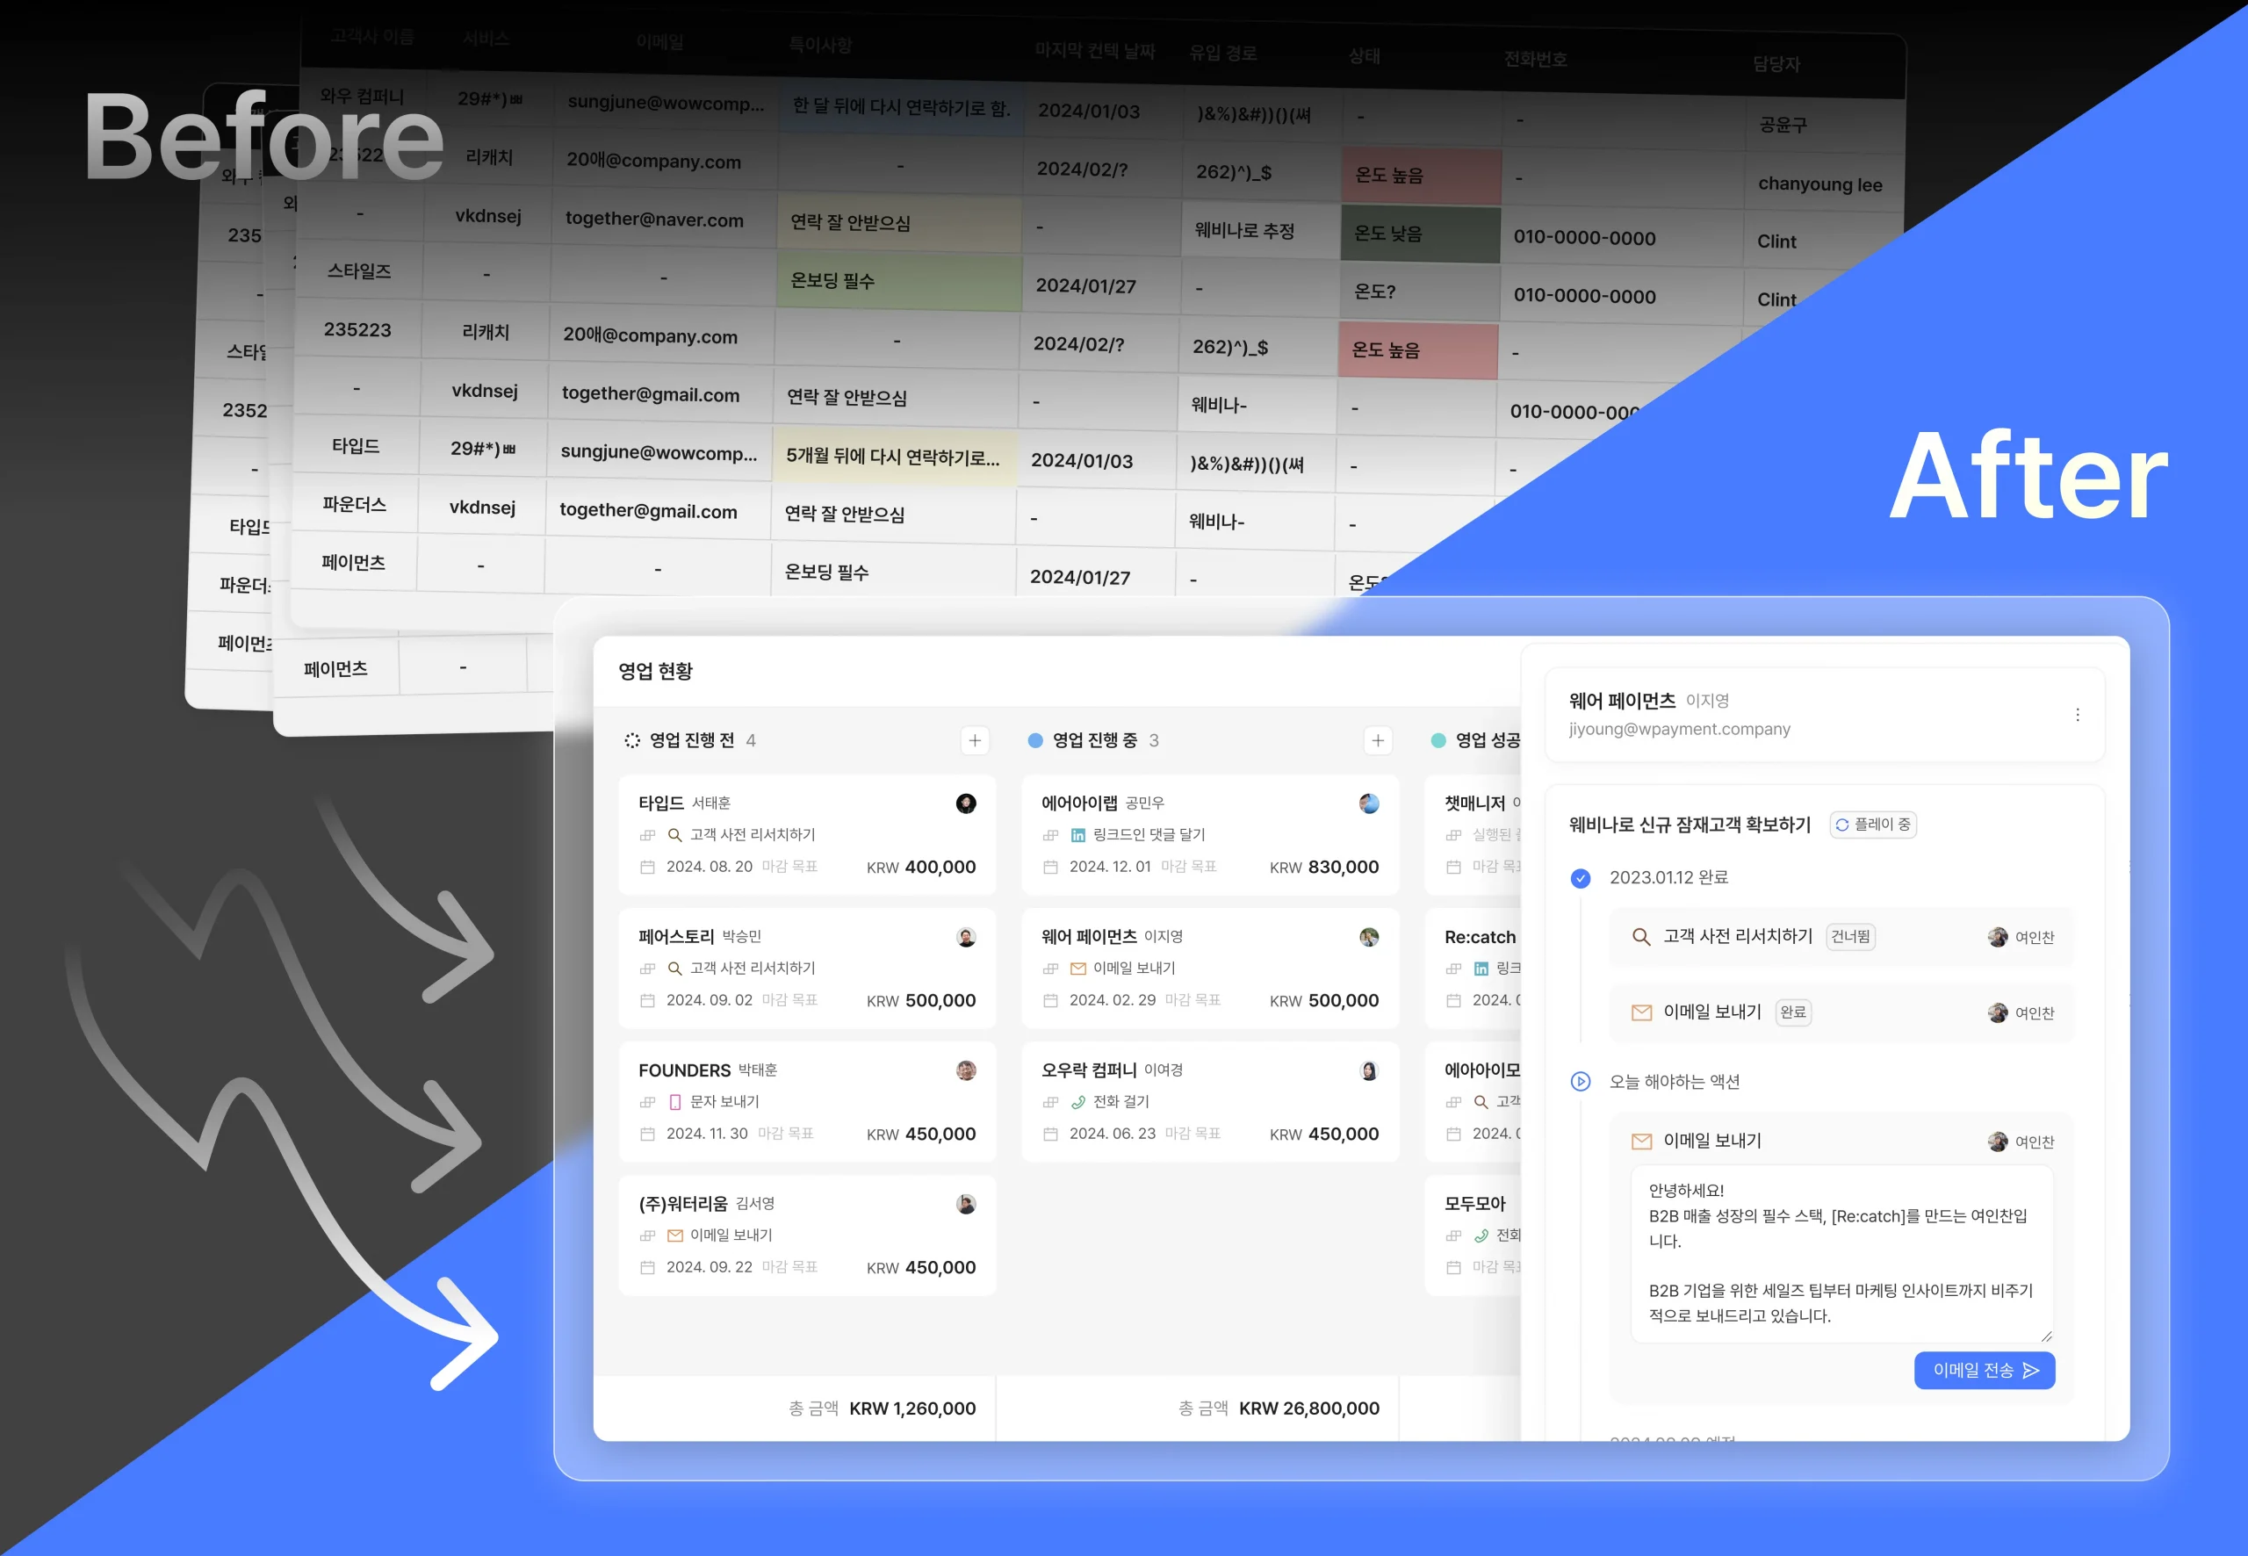2248x1556 pixels.
Task: Click the mail icon beside completed 이메일 보내기 step
Action: [1640, 1012]
